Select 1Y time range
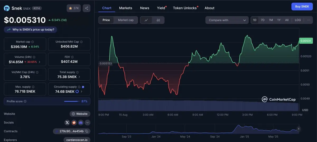This screenshot has width=317, height=142. (279, 20)
